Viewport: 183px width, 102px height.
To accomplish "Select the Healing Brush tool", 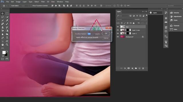I will [x=3, y=24].
